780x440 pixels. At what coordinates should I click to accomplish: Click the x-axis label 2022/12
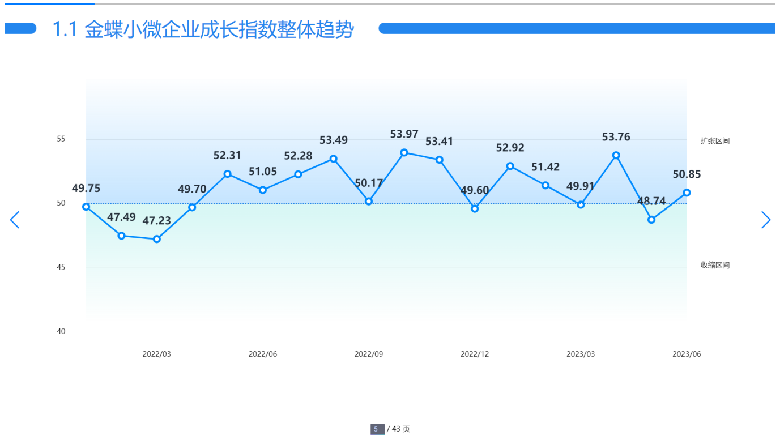475,354
